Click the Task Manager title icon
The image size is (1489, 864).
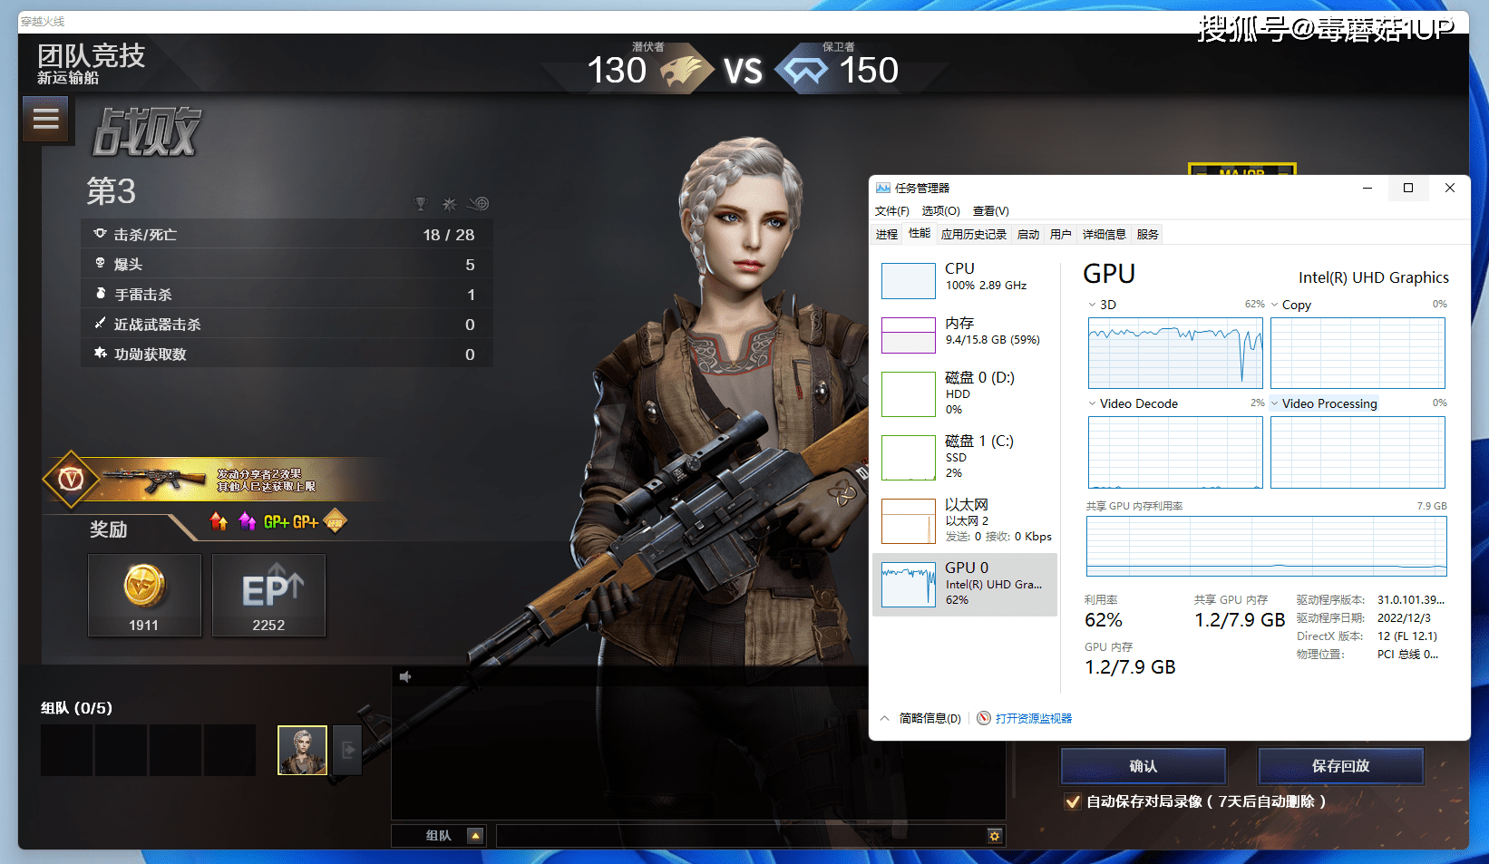point(882,188)
